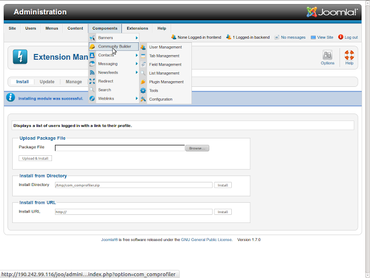Click the Browse... button
This screenshot has width=370, height=278.
coord(197,148)
